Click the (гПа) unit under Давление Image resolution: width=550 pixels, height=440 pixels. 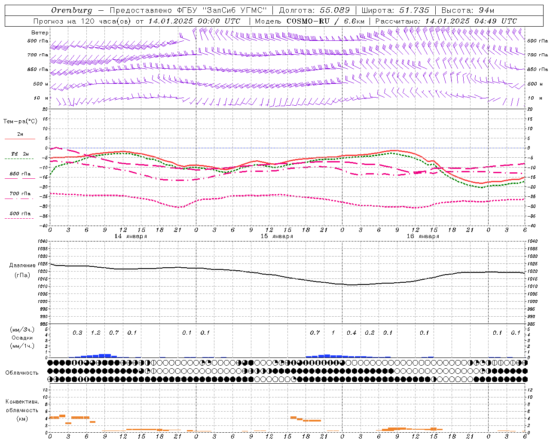point(22,275)
